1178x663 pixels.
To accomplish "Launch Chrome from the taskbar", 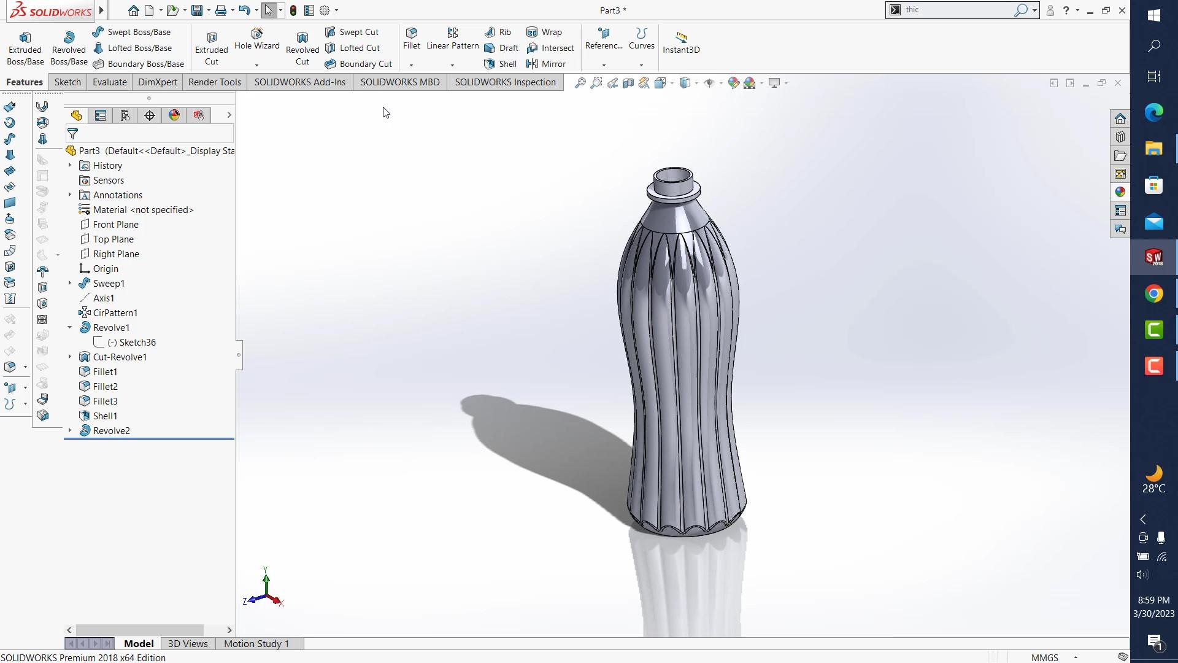I will 1153,293.
